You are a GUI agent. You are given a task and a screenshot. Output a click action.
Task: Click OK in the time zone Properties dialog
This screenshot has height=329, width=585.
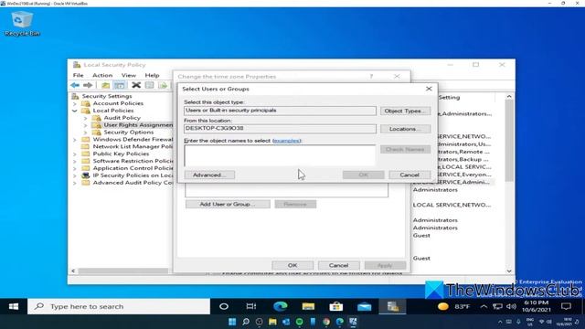click(292, 265)
